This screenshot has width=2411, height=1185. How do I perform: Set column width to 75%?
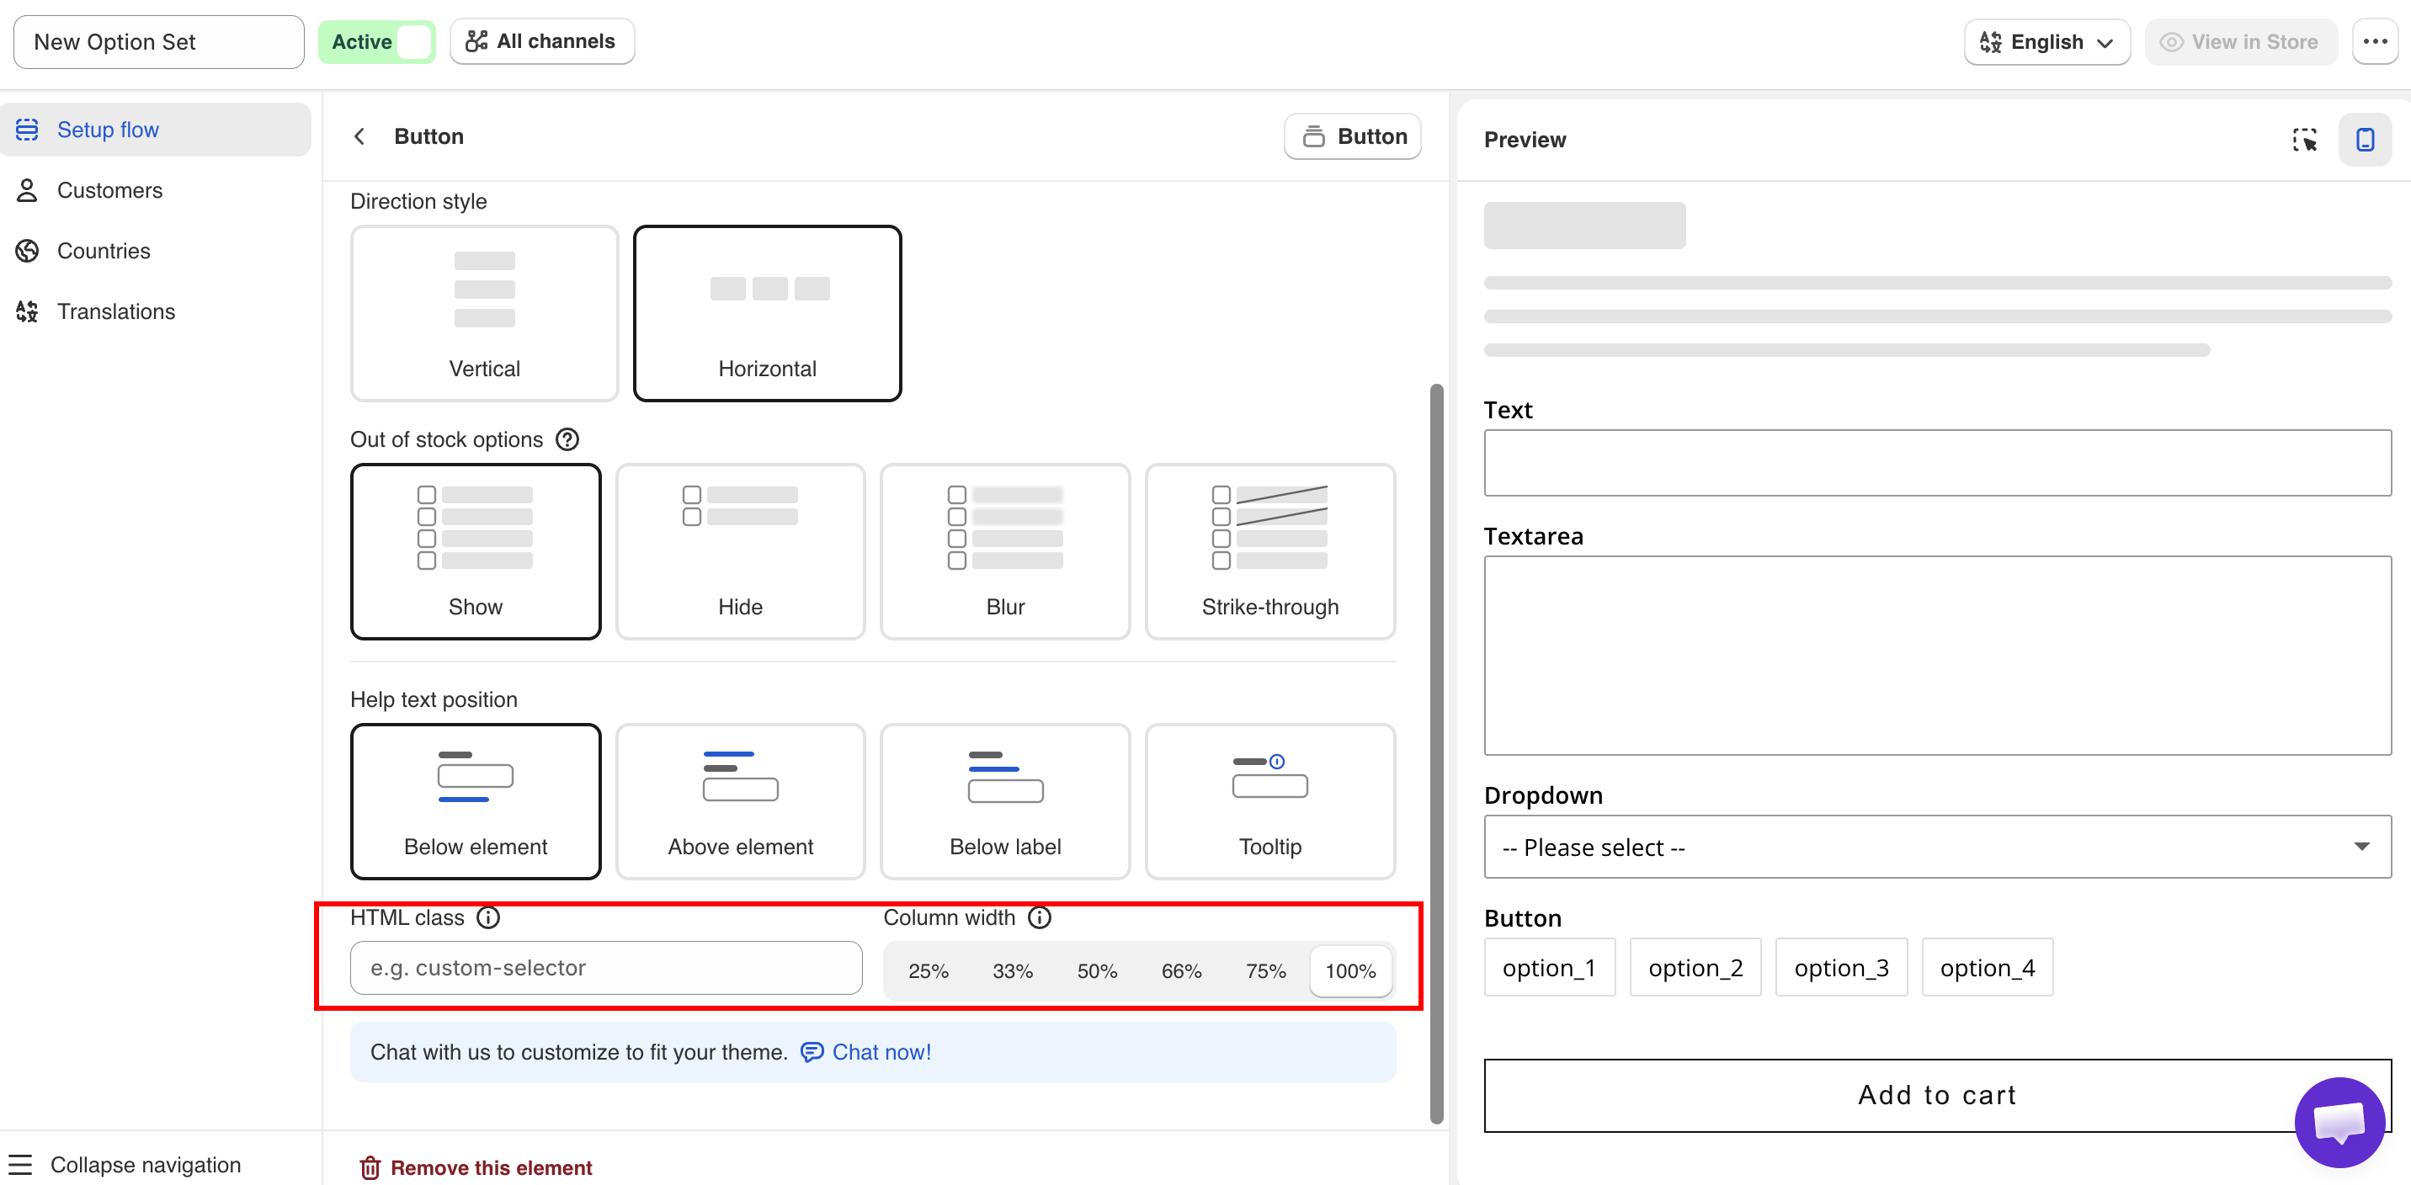coord(1265,971)
